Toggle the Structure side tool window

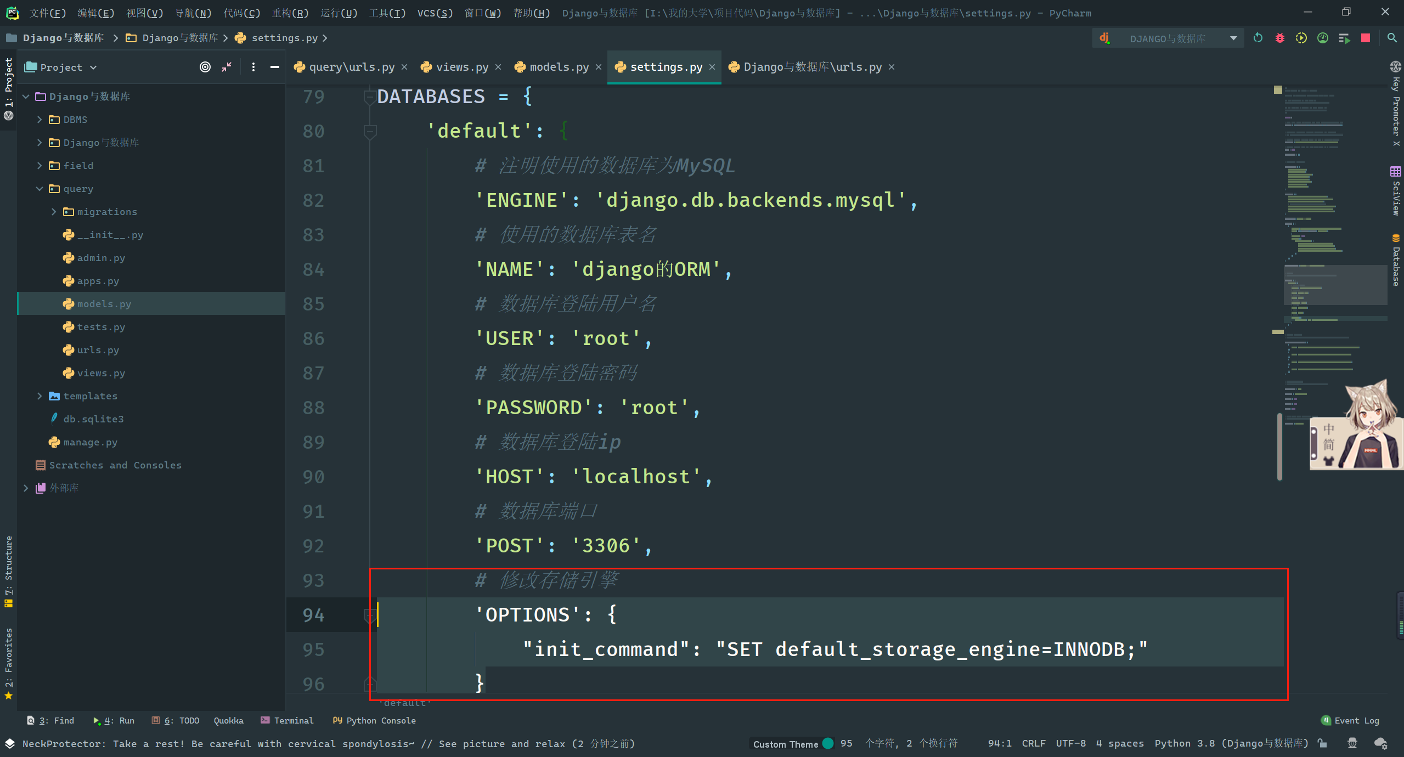[8, 570]
